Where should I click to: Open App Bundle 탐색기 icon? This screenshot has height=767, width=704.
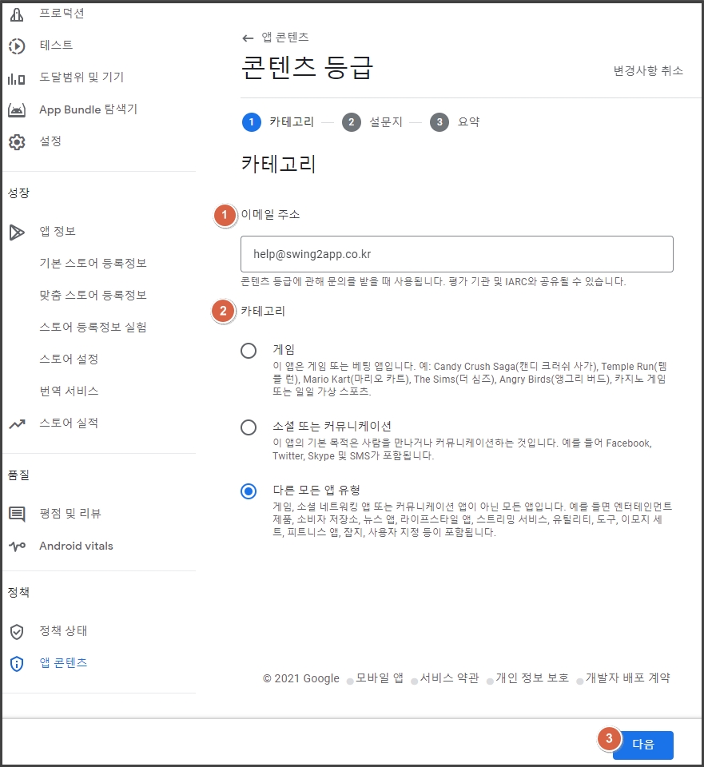tap(17, 110)
